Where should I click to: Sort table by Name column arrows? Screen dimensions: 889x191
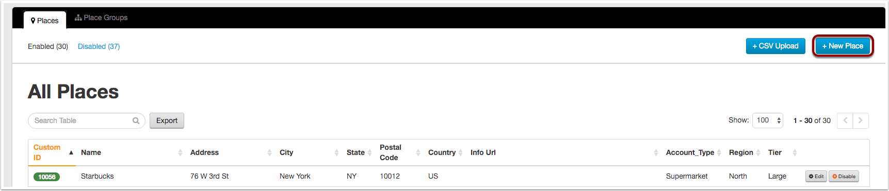coord(180,152)
